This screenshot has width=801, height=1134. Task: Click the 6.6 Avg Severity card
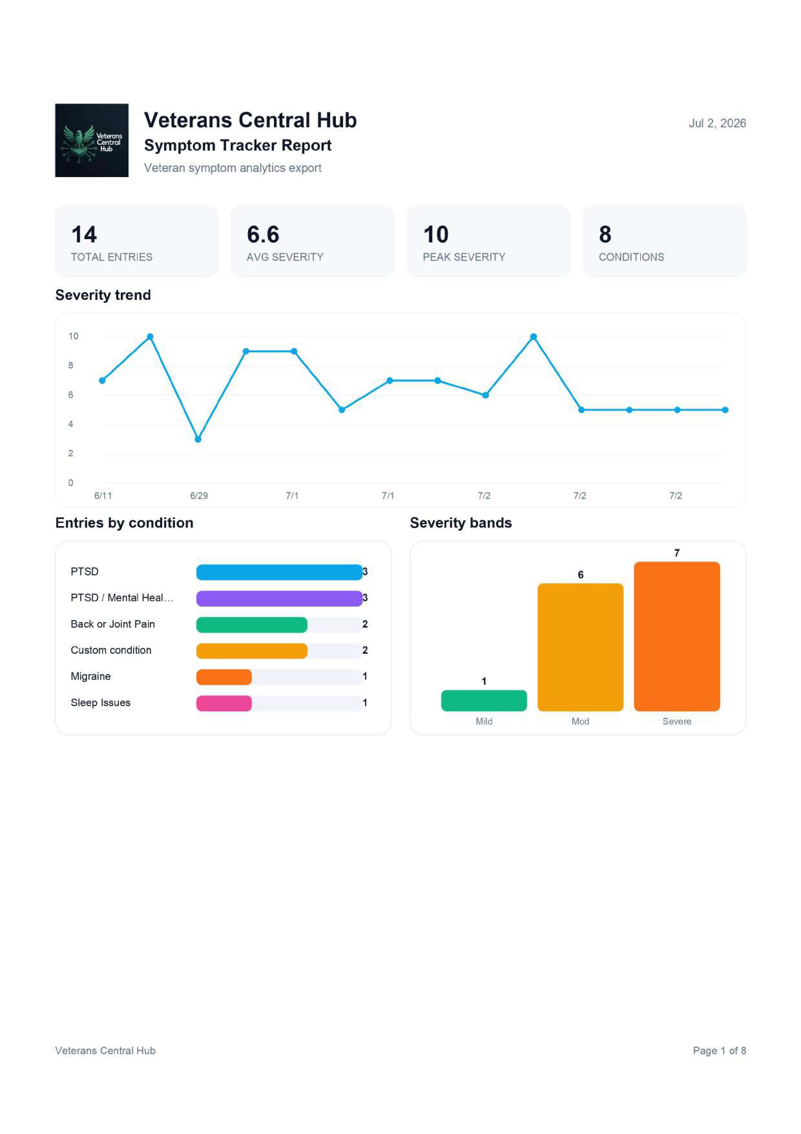[312, 241]
